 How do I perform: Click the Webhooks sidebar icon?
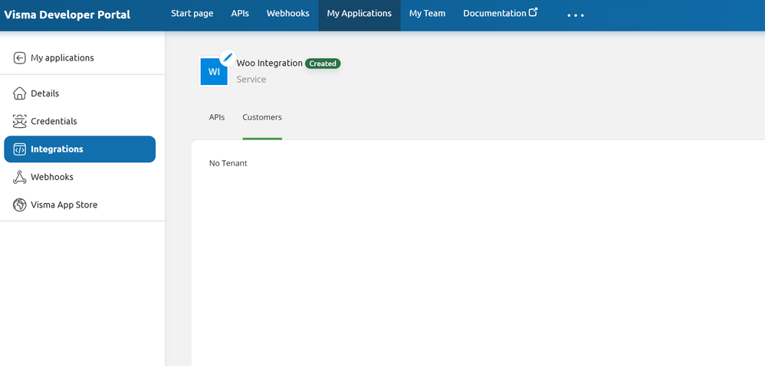point(19,177)
